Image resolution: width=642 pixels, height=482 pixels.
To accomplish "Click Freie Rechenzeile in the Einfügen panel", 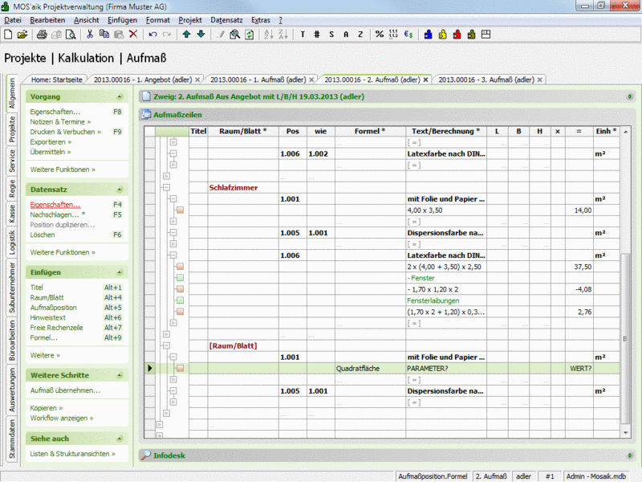I will (x=56, y=328).
